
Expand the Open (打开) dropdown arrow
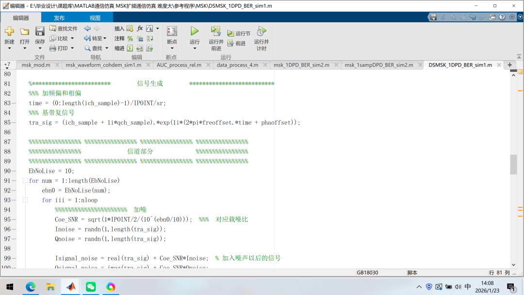pyautogui.click(x=24, y=49)
